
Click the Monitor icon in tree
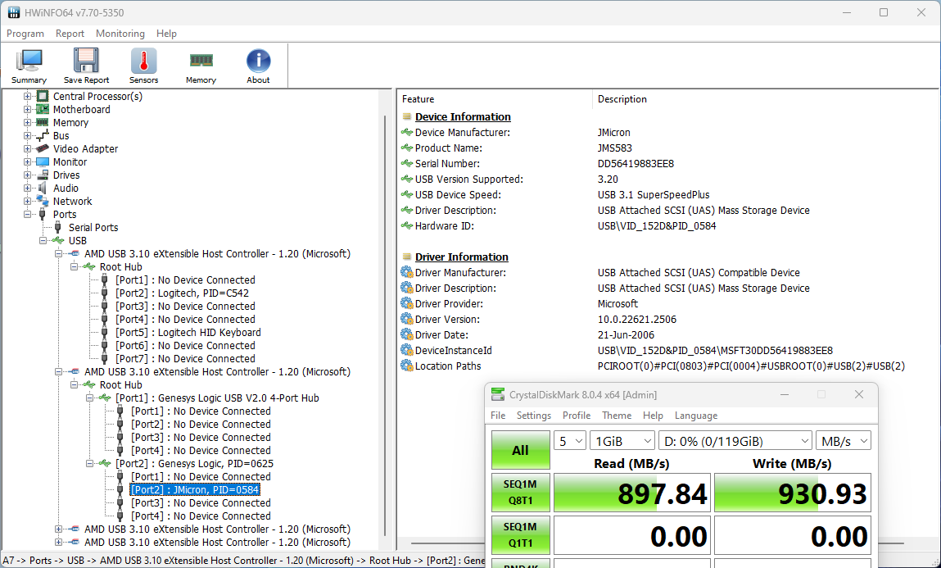[42, 162]
